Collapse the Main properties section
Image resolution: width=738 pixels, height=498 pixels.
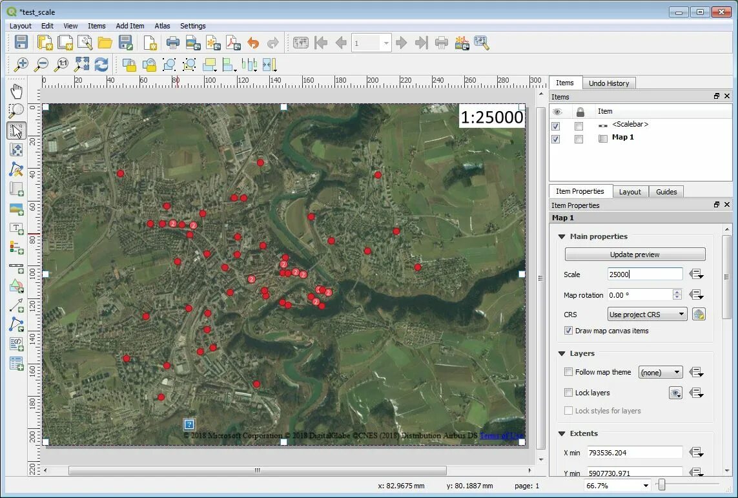click(x=562, y=236)
